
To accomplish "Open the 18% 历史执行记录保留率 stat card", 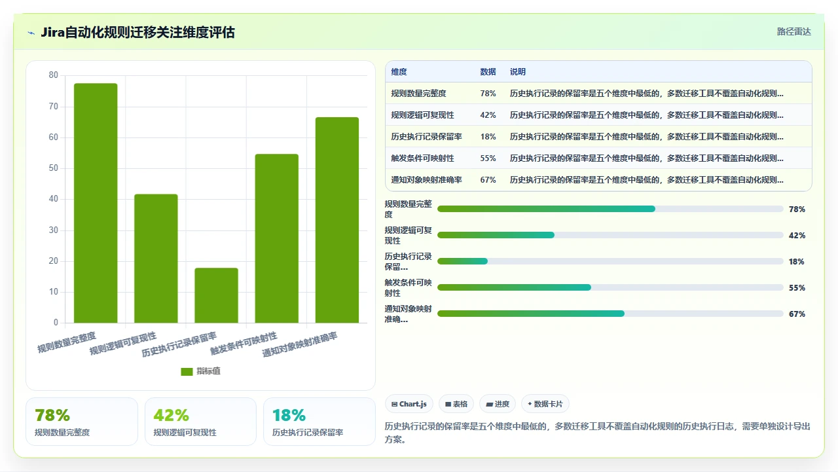I will 319,422.
